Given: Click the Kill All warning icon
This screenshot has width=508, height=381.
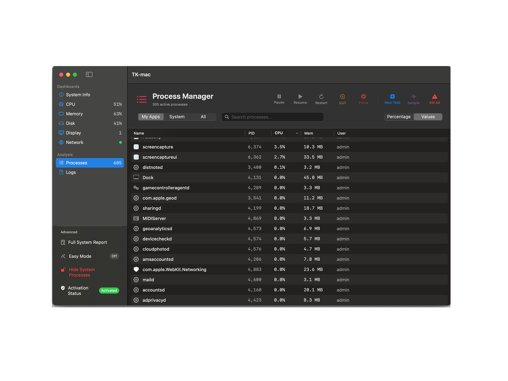Looking at the screenshot, I should tap(435, 97).
